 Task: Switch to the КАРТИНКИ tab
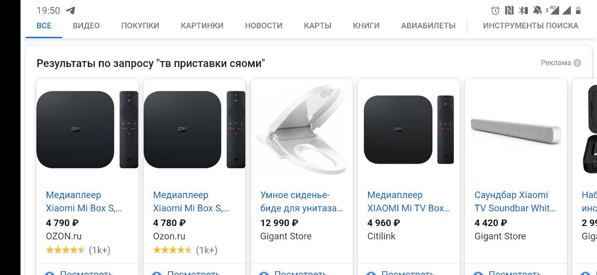coord(202,26)
